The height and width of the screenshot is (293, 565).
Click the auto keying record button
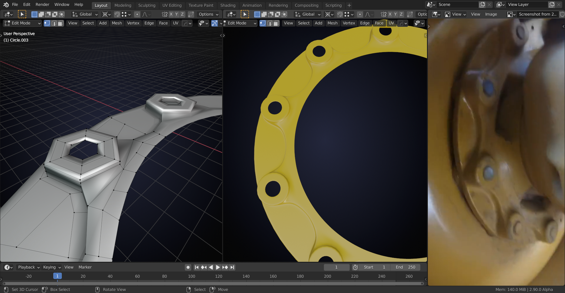point(188,267)
